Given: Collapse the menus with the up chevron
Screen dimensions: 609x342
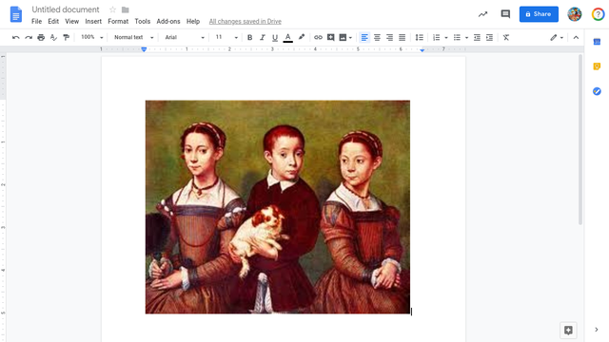Looking at the screenshot, I should pyautogui.click(x=576, y=38).
